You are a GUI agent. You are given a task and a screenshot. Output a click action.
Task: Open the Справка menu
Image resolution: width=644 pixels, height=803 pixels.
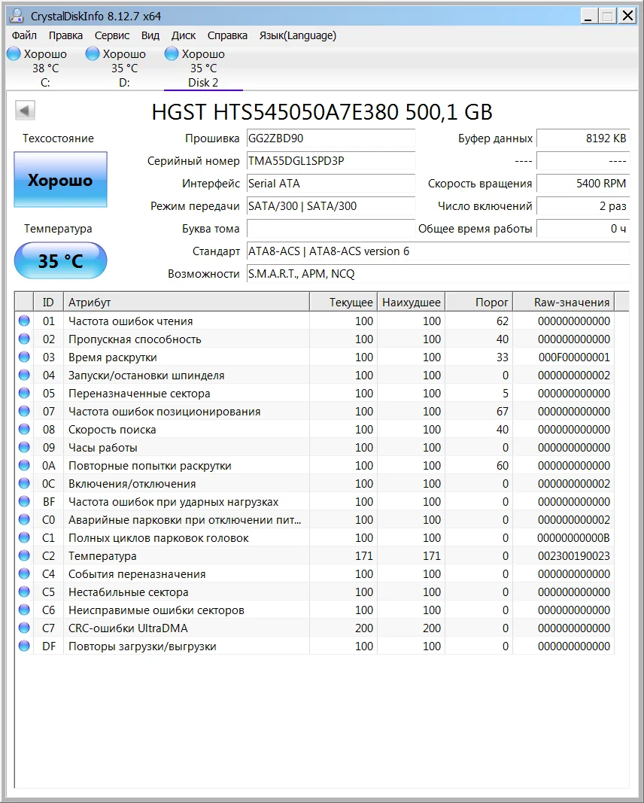click(x=227, y=35)
